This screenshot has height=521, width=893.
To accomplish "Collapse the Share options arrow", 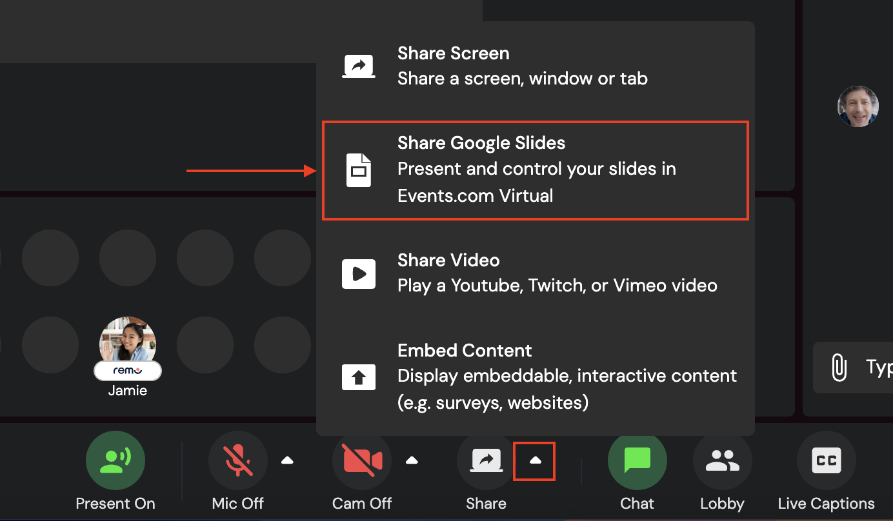I will tap(534, 460).
